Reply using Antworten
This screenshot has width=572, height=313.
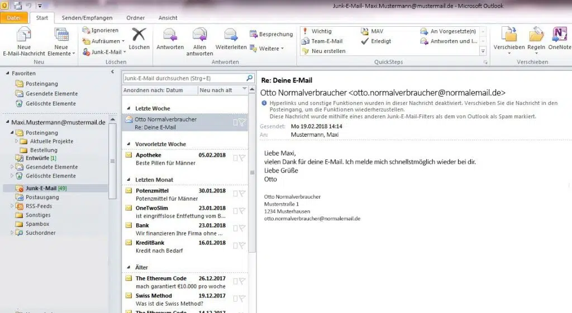[170, 38]
